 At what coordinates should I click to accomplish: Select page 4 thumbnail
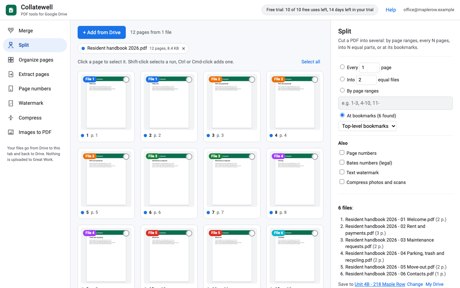295,107
